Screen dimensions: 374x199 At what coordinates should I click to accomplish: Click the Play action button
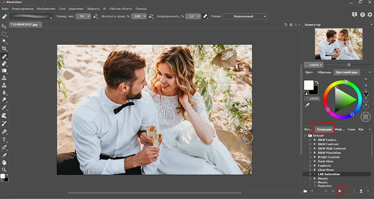click(x=340, y=191)
